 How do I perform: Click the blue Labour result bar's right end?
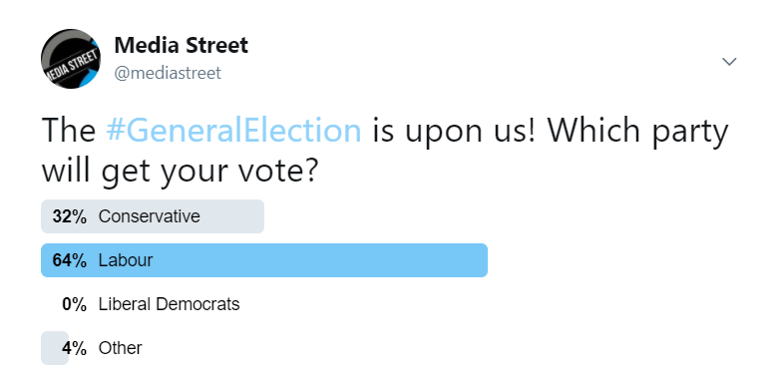pyautogui.click(x=479, y=260)
